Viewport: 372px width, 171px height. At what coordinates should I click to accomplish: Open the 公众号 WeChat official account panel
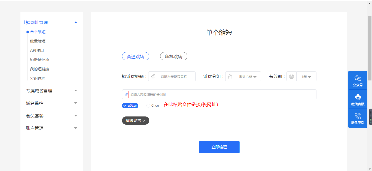[358, 80]
